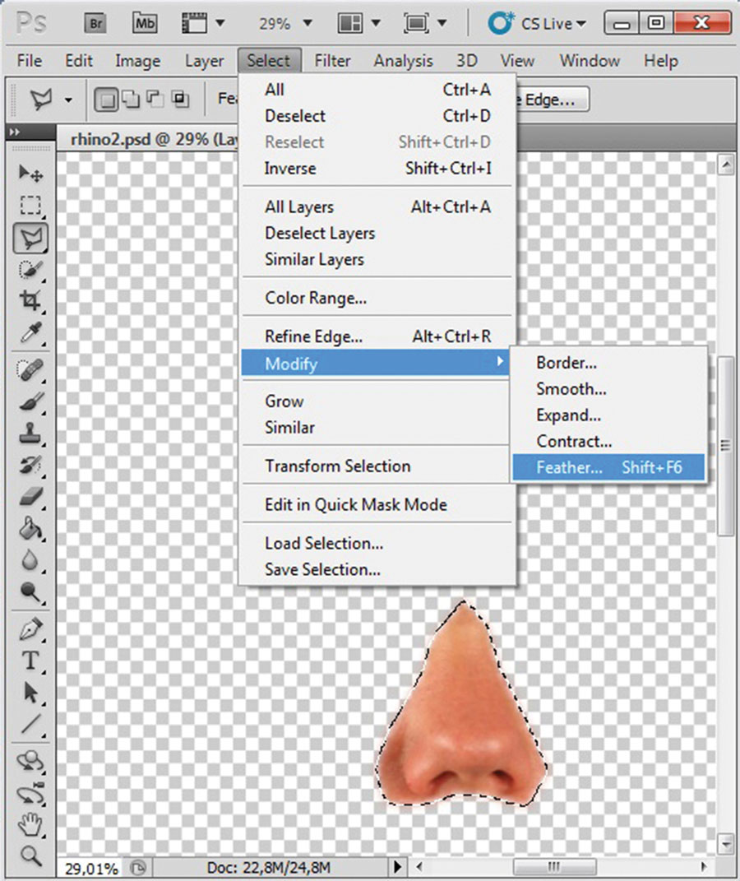740x881 pixels.
Task: Choose the Clone Stamp tool
Action: 30,433
